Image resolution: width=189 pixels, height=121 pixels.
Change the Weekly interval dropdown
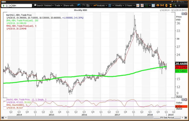point(120,5)
